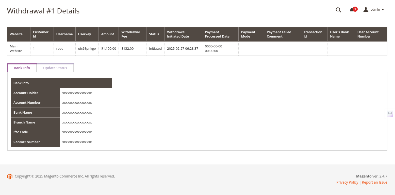This screenshot has width=395, height=195.
Task: Switch to the Update Status tab
Action: pos(55,68)
